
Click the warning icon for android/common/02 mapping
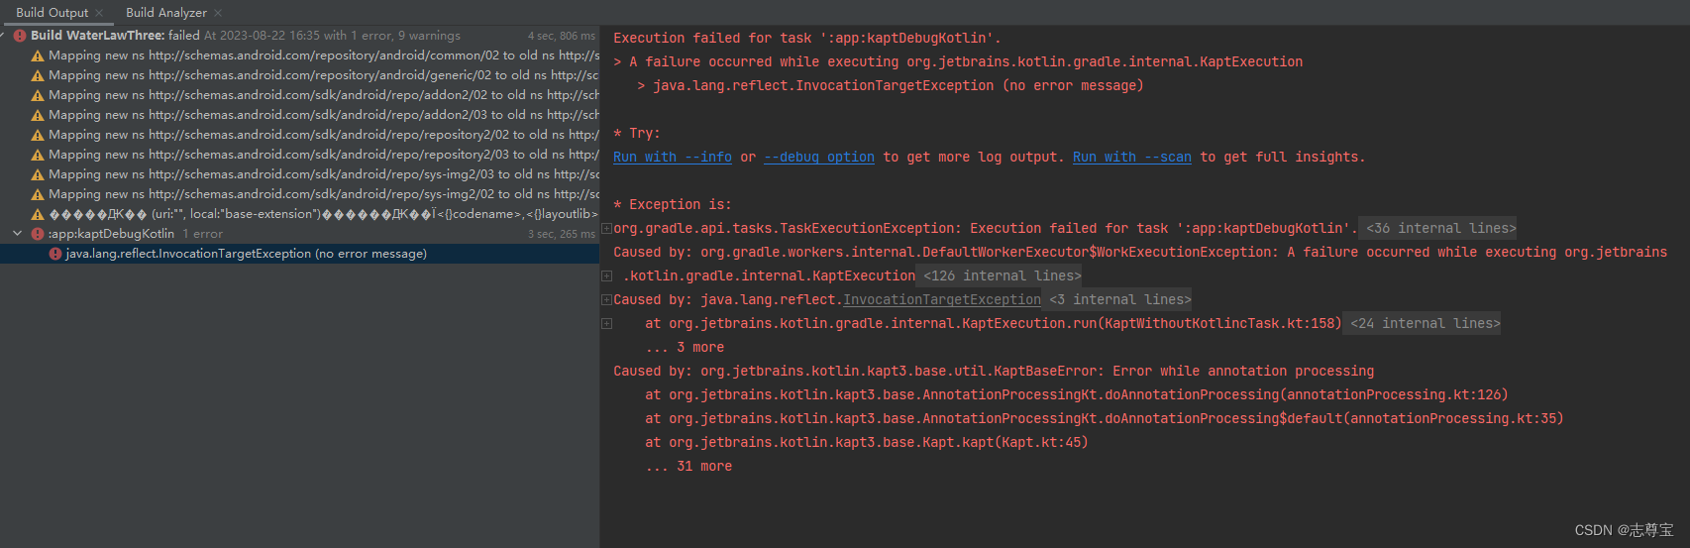click(x=38, y=55)
